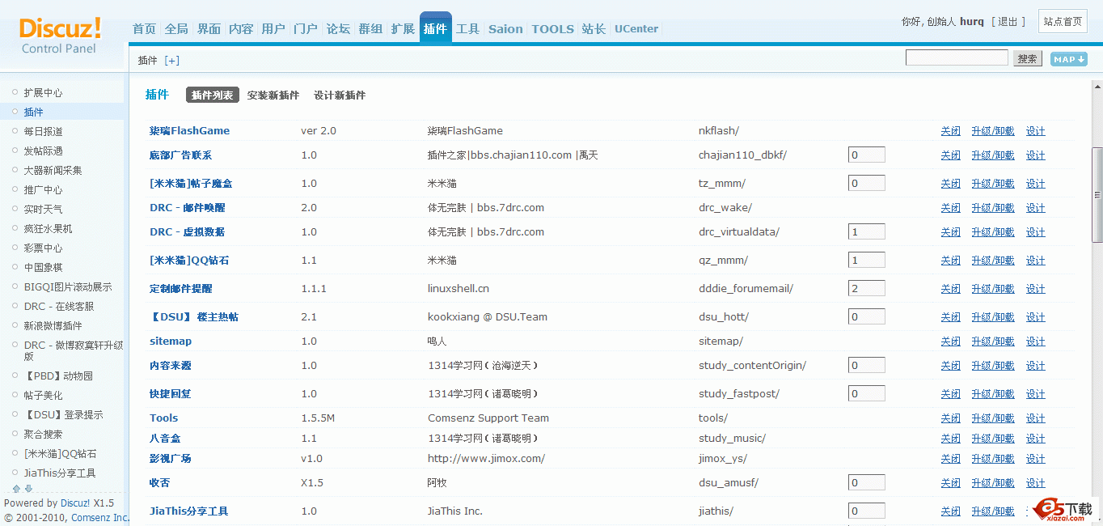
Task: Click the 退出 logout link
Action: point(1008,22)
